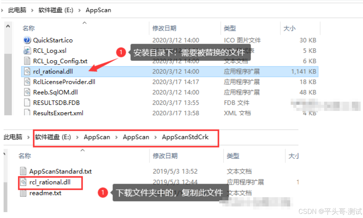The height and width of the screenshot is (218, 363).
Task: Select the RESULTSDB.FDB file icon
Action: coord(27,102)
